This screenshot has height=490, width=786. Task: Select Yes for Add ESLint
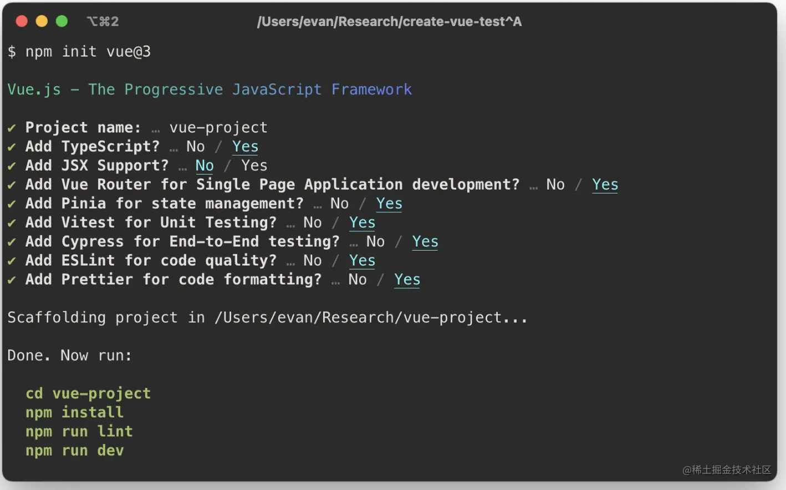[362, 261]
